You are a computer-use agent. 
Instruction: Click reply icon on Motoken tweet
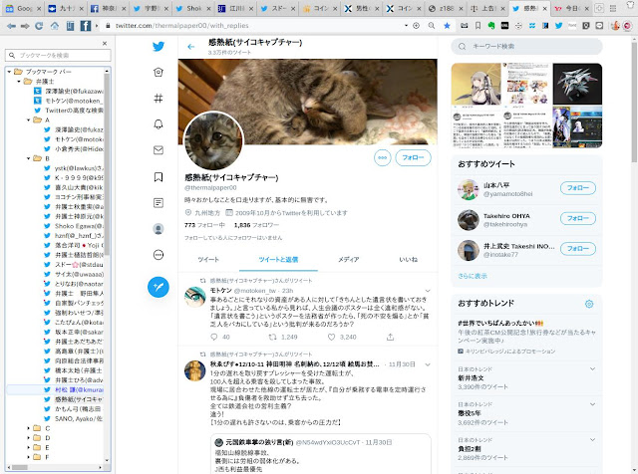[x=214, y=337]
